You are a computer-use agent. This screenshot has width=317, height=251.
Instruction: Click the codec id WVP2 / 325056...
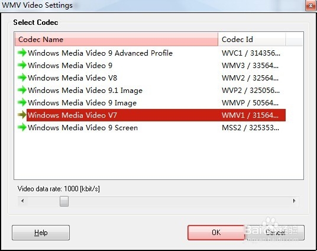[x=251, y=91]
